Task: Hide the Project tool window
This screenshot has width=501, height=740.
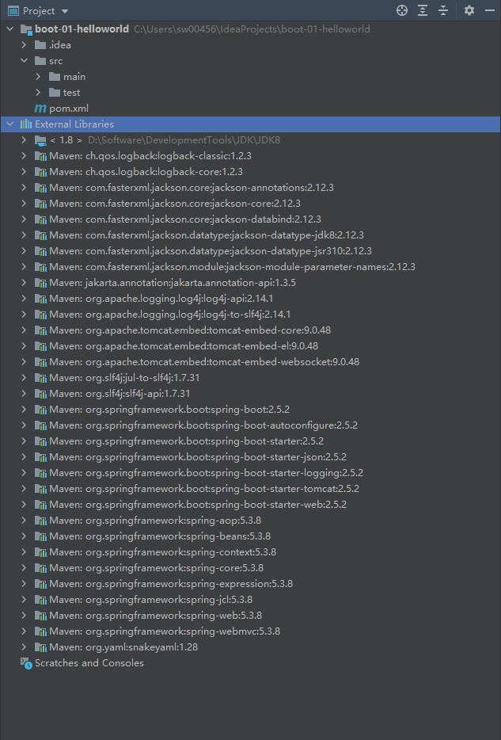Action: tap(490, 10)
